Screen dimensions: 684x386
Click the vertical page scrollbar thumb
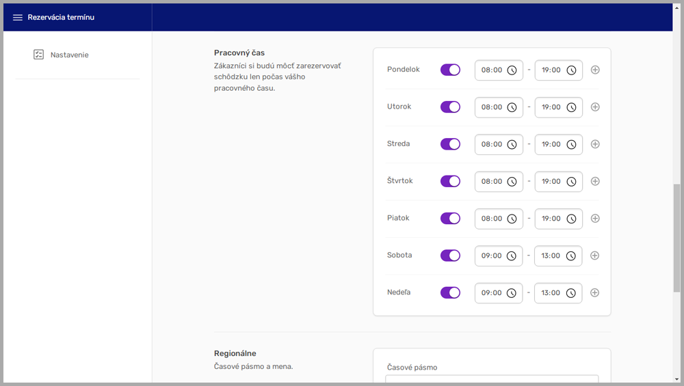click(677, 238)
